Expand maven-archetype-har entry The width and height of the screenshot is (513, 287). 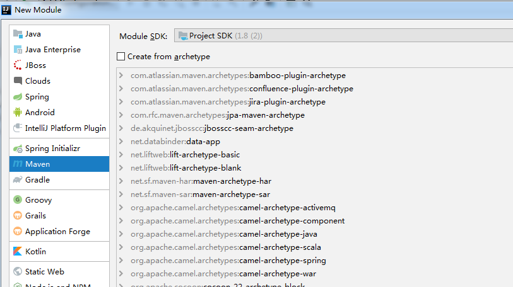(x=121, y=181)
